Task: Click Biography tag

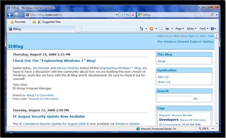Action: tap(165, 115)
